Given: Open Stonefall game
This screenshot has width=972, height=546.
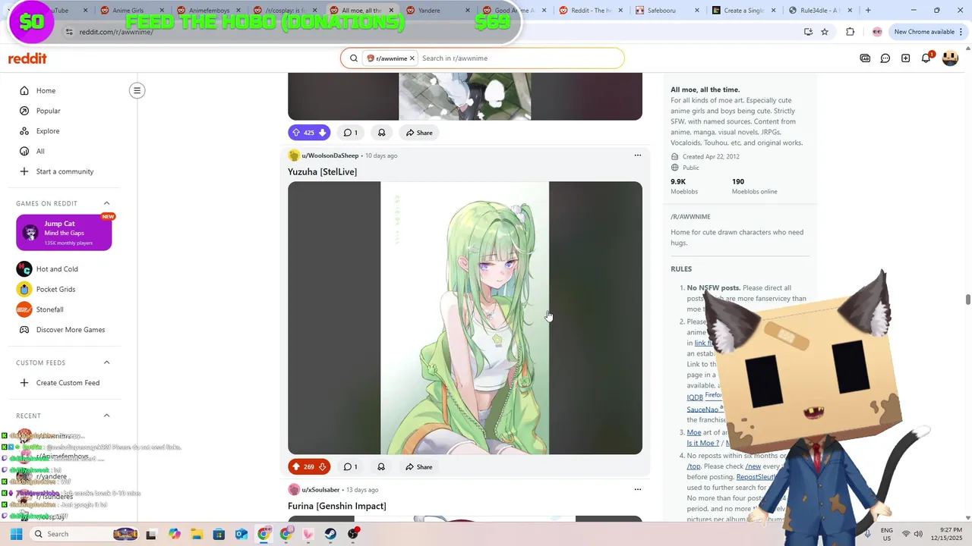Looking at the screenshot, I should (49, 309).
